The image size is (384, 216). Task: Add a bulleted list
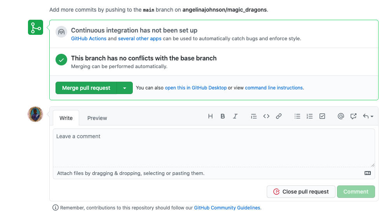click(x=297, y=116)
